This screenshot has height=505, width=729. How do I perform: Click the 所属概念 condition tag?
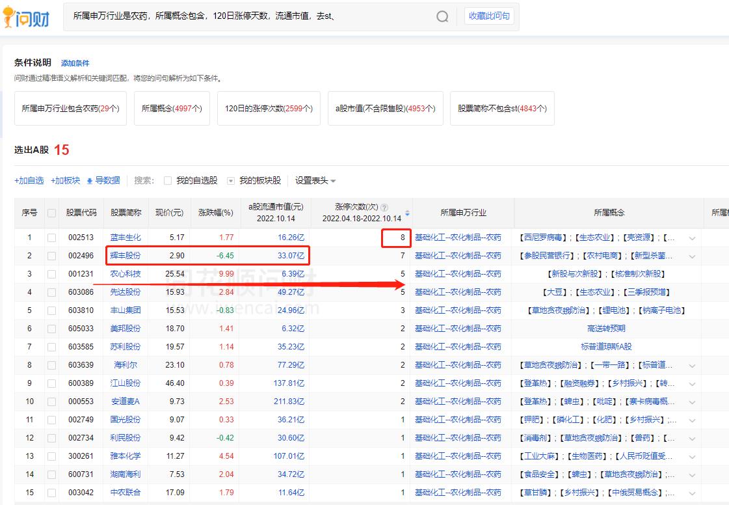point(172,109)
